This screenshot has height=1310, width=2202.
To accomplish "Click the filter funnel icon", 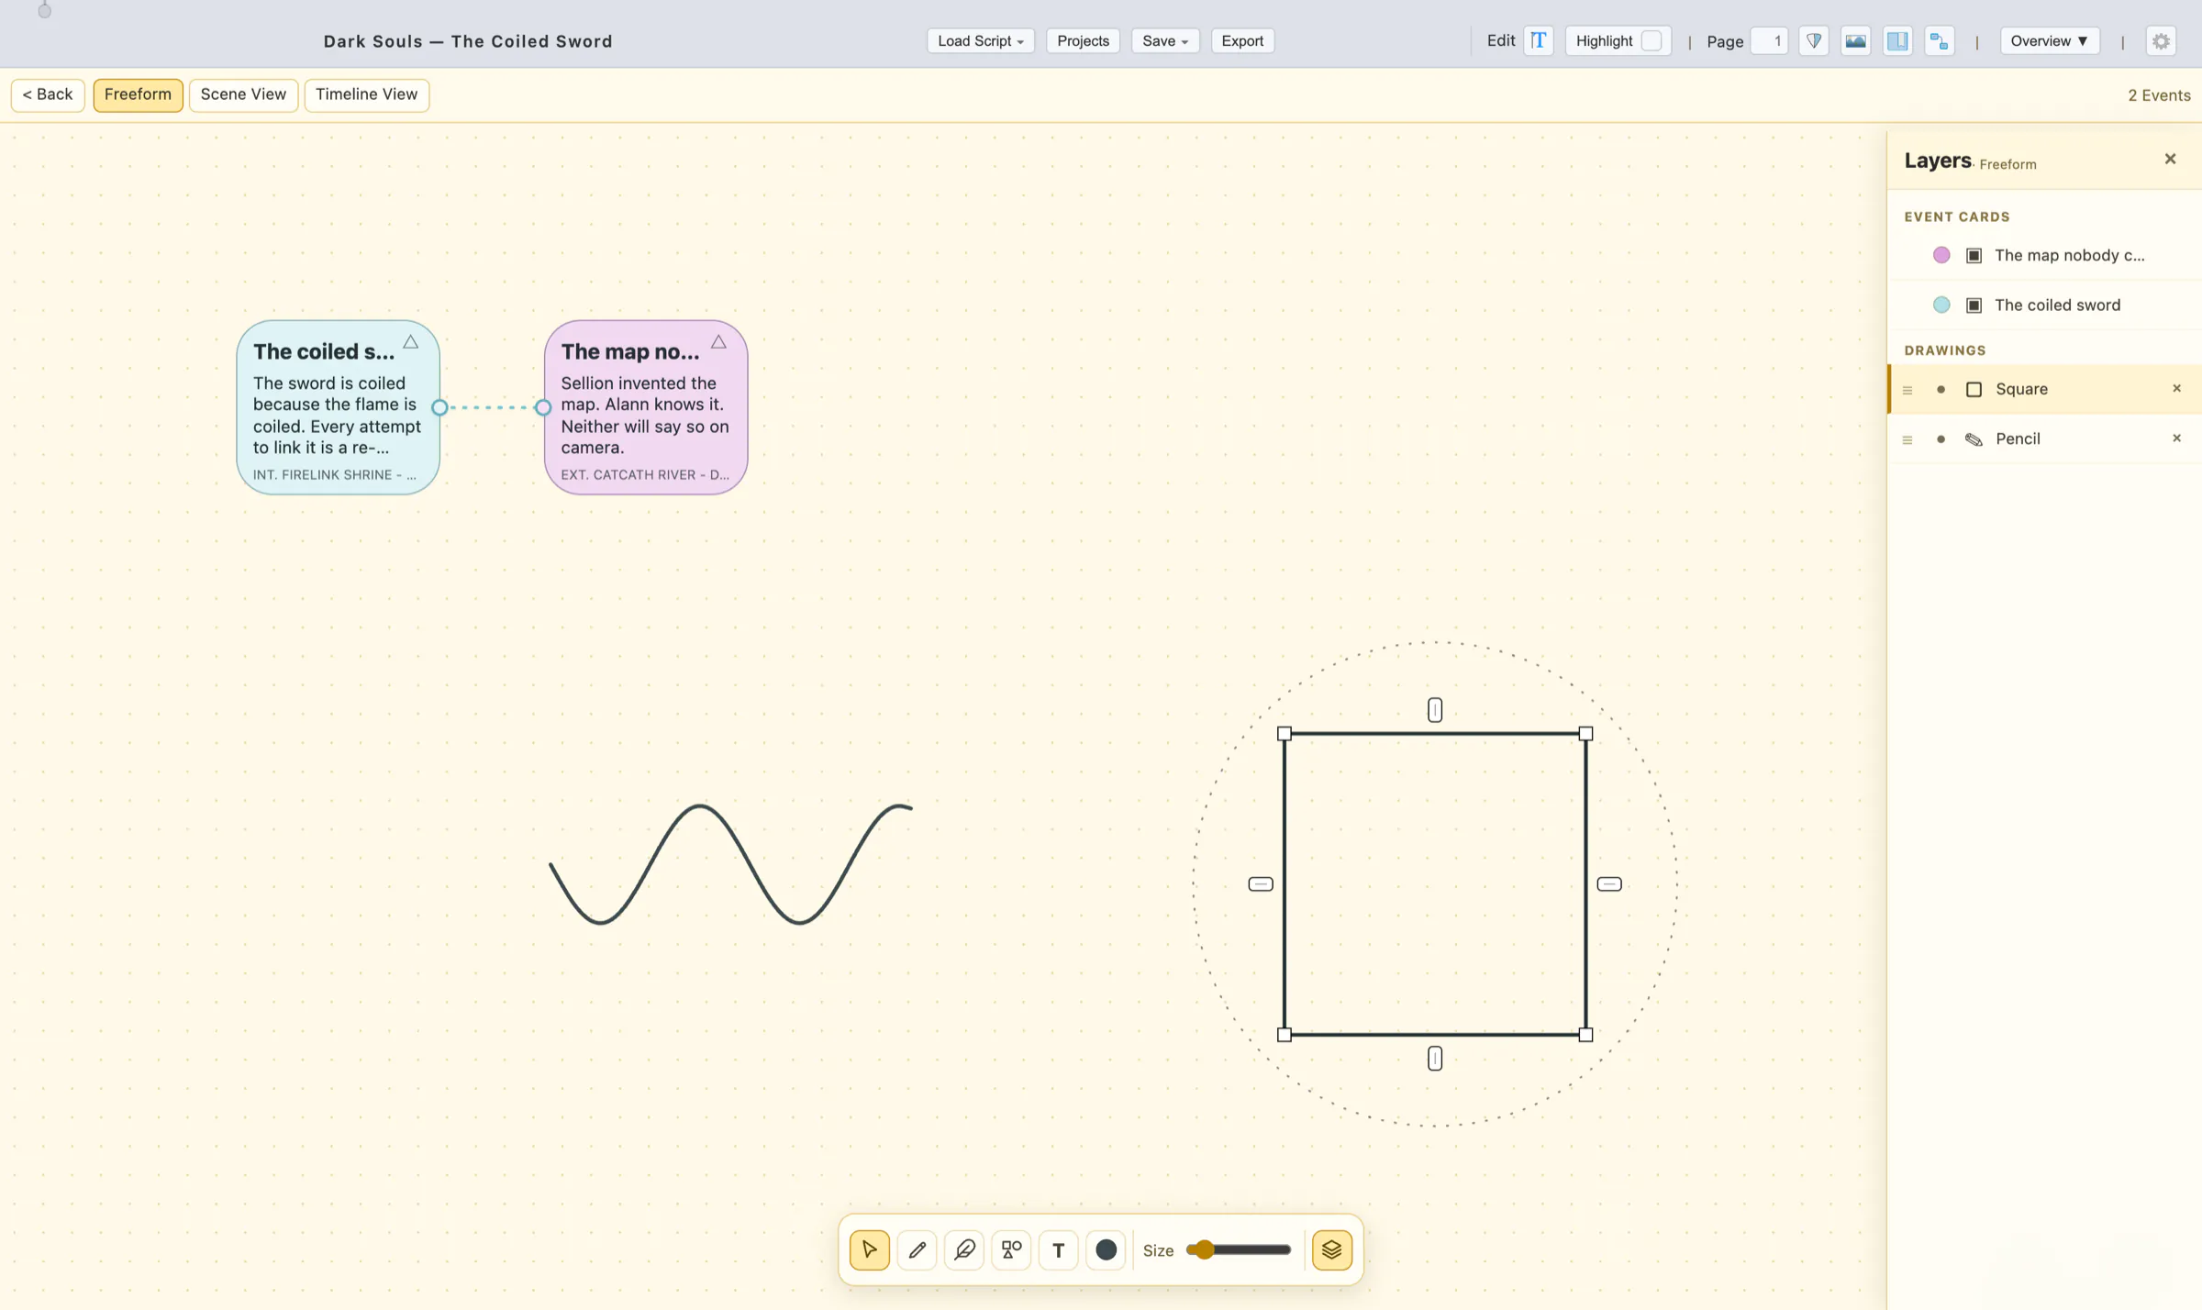I will point(1813,40).
